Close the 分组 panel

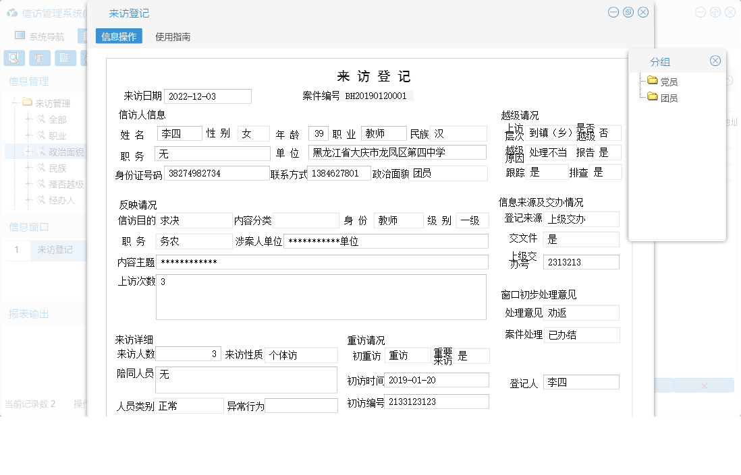point(715,60)
